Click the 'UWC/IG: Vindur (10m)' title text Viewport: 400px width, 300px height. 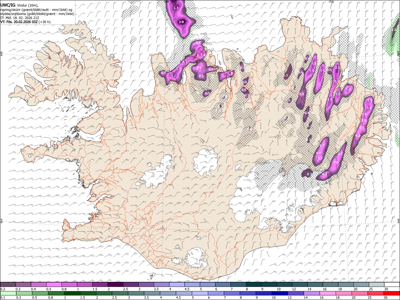[19, 5]
